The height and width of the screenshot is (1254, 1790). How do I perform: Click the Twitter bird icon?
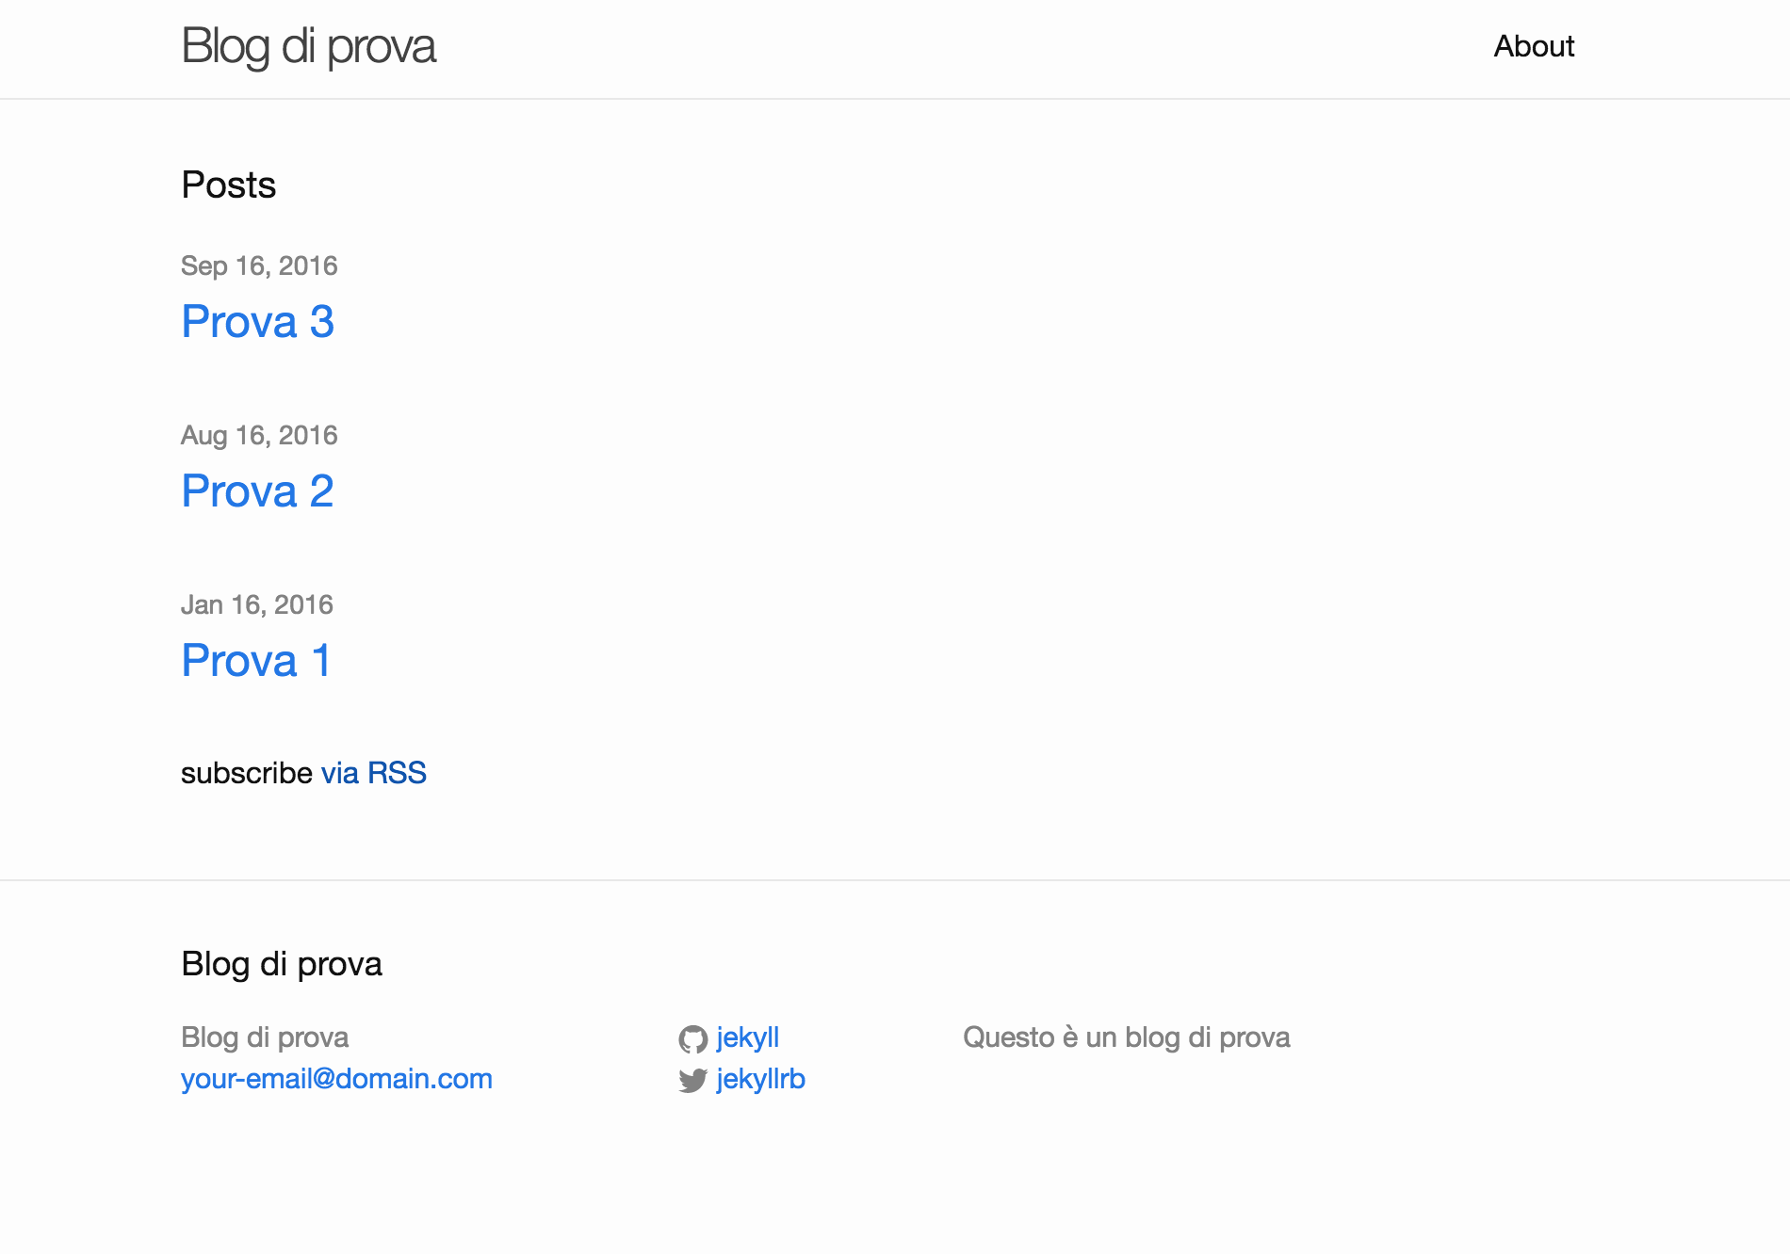coord(692,1081)
